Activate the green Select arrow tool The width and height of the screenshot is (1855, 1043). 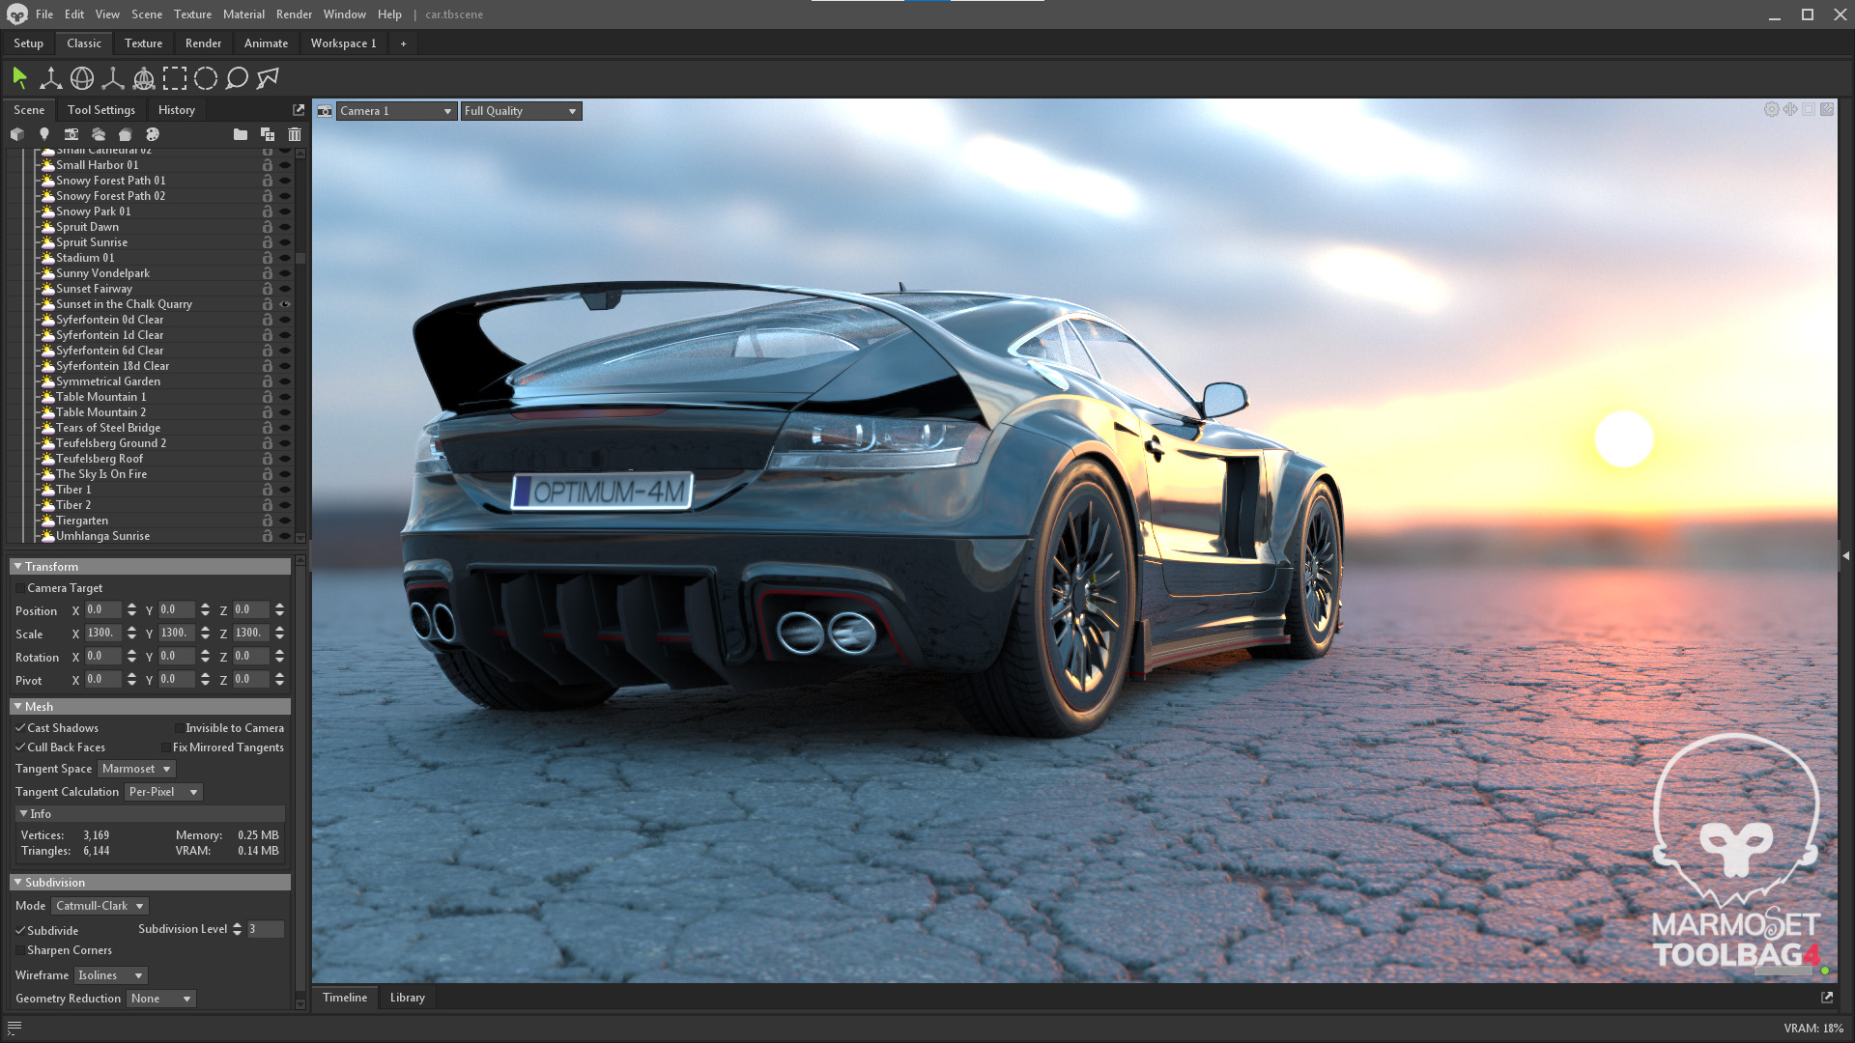[x=19, y=78]
